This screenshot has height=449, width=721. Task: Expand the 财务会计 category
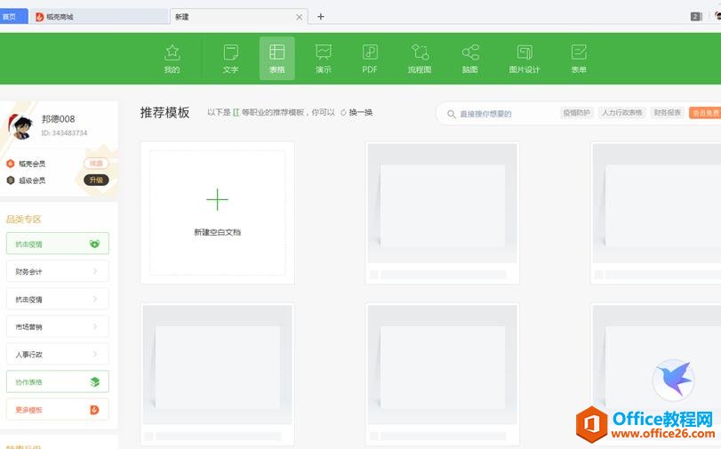click(57, 271)
